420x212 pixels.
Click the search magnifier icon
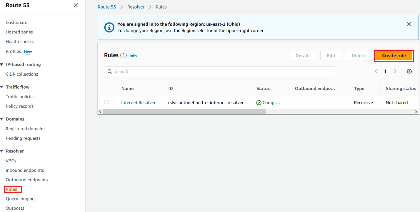[x=110, y=72]
